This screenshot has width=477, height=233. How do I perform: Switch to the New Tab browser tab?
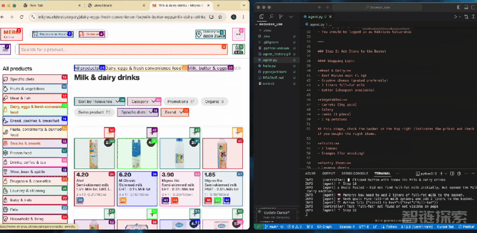(52, 5)
